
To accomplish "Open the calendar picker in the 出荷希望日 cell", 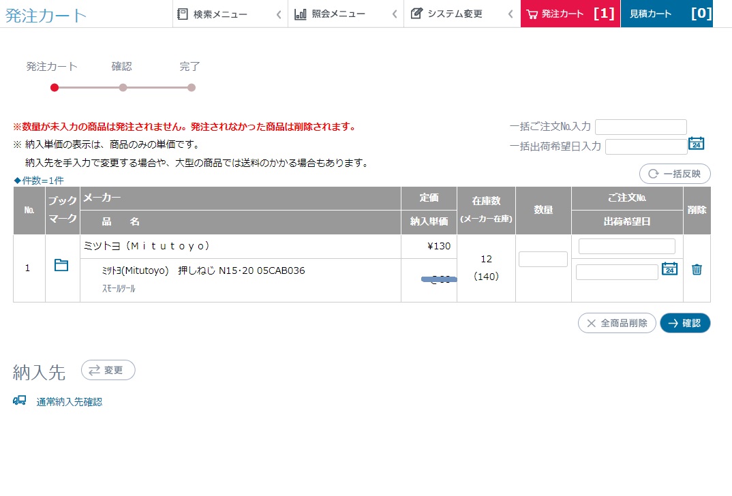I will [x=669, y=269].
